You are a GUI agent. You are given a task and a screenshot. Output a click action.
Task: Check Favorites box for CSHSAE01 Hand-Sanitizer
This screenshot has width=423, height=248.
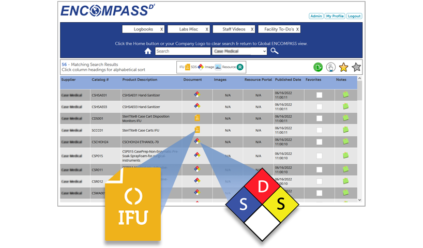tap(319, 95)
